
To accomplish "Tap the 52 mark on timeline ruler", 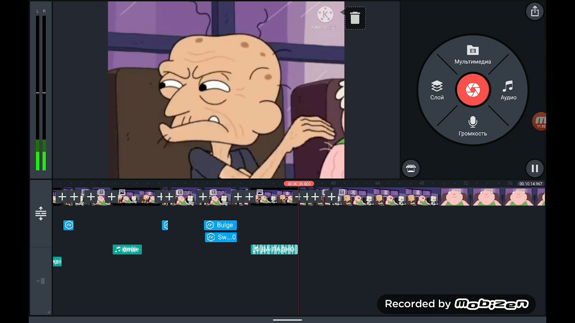I will point(466,183).
